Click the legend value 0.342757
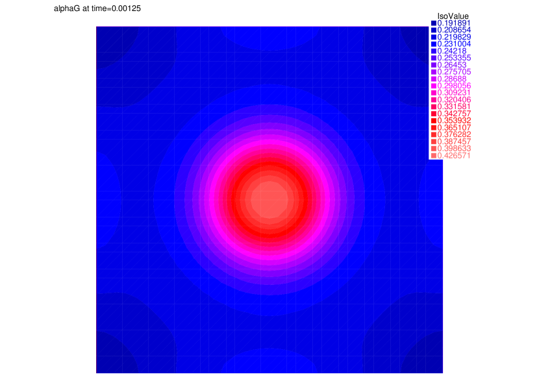539x381 pixels. (x=454, y=114)
